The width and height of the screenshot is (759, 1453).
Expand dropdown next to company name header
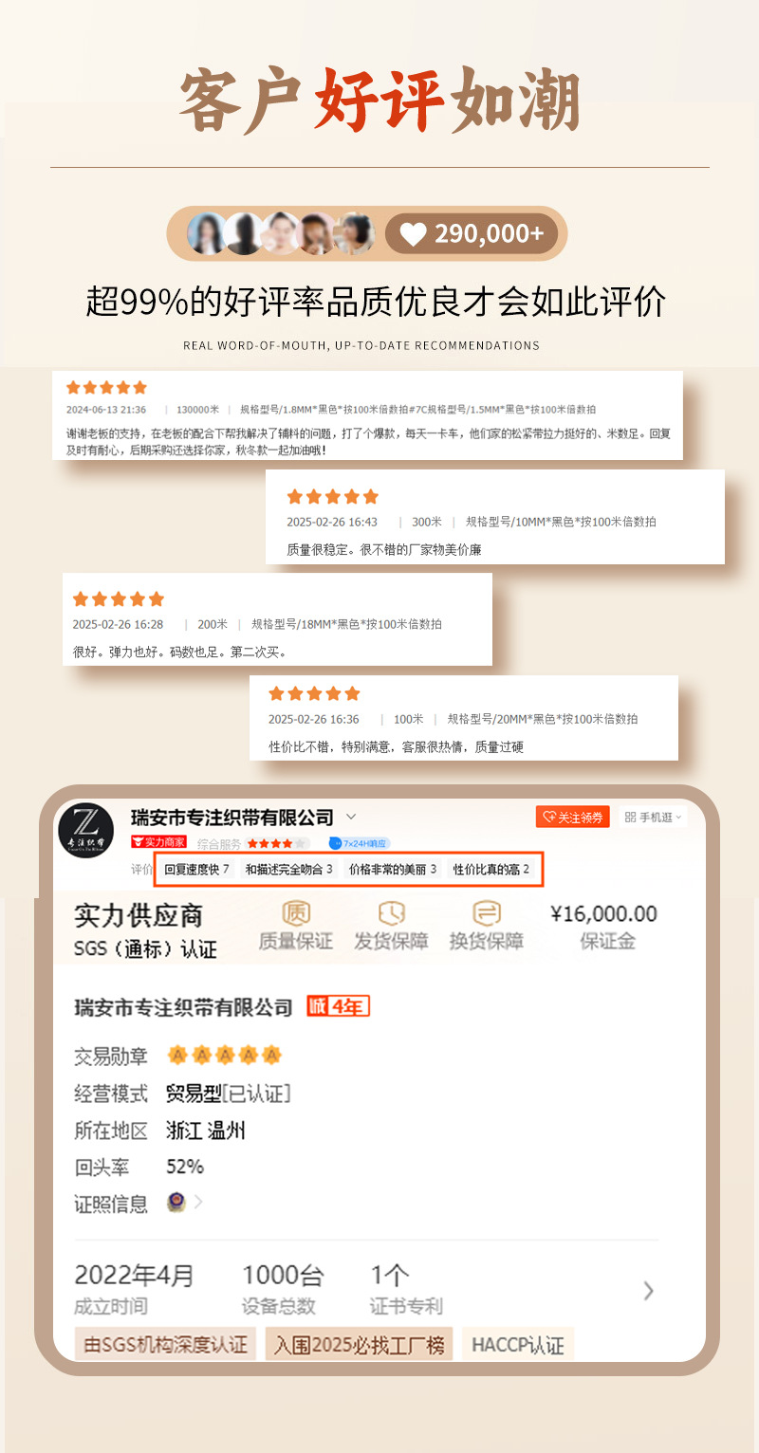351,817
